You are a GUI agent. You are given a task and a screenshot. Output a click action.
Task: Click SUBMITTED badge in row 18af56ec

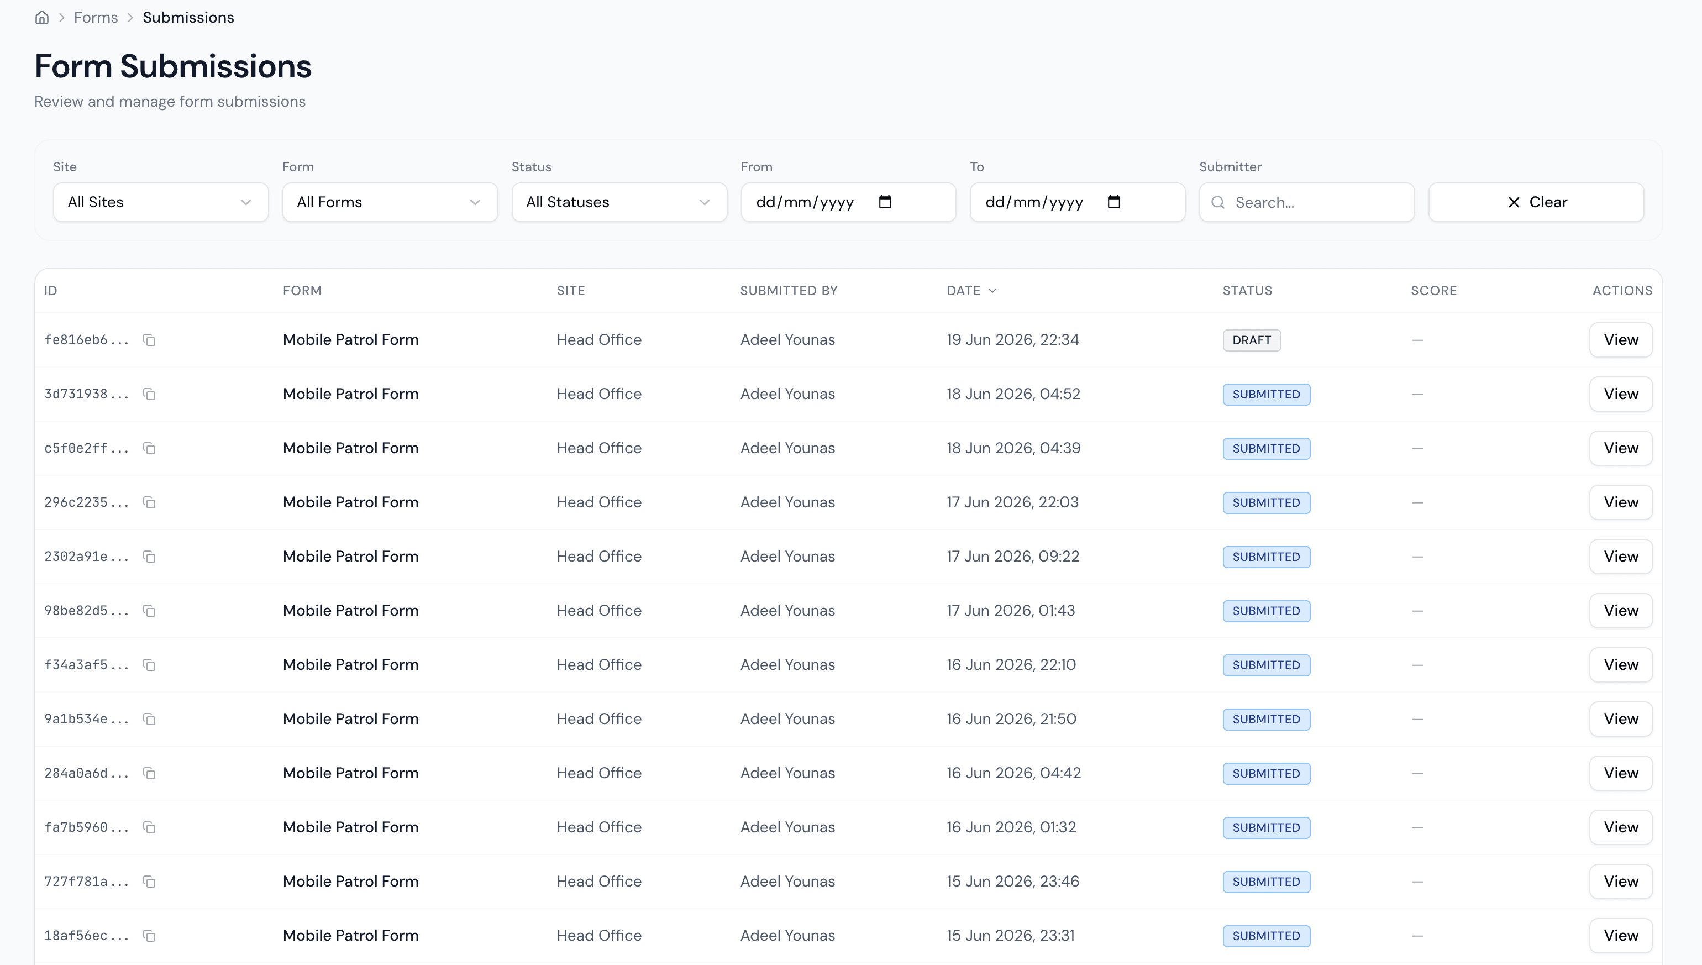pos(1266,936)
